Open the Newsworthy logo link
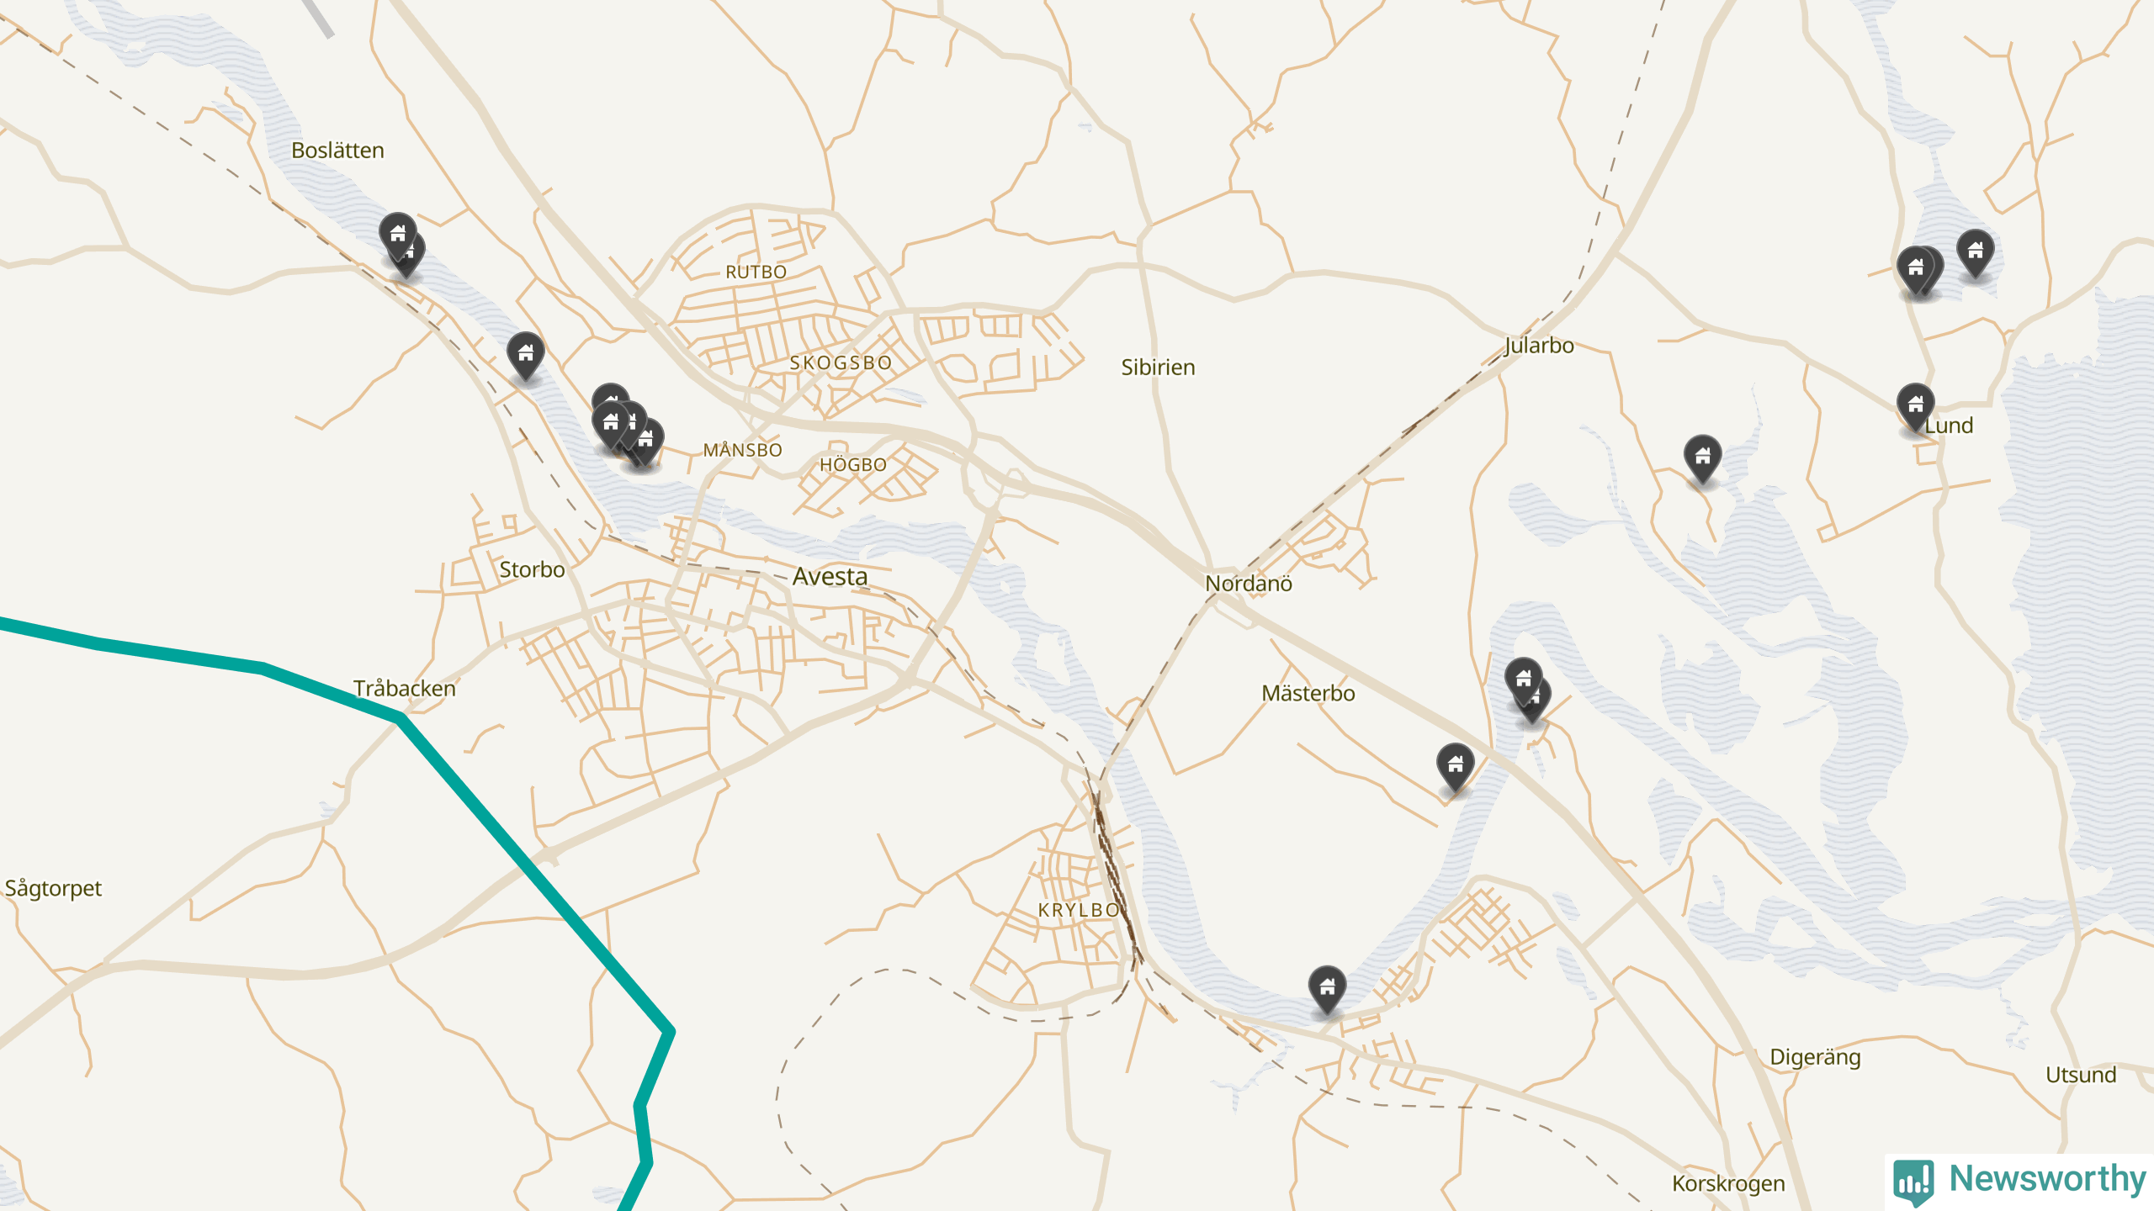 (2020, 1181)
